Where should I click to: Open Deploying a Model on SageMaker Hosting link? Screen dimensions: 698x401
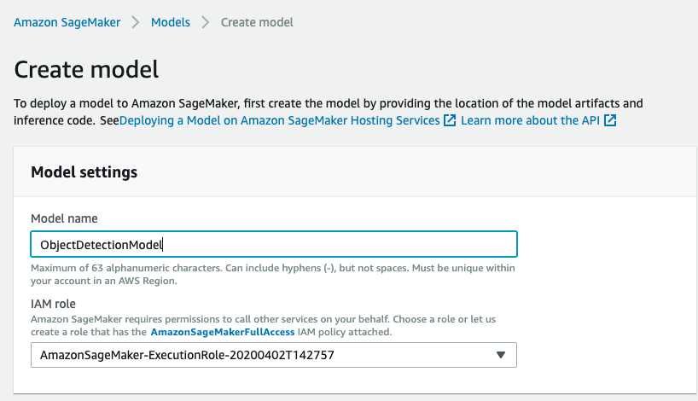[x=280, y=121]
